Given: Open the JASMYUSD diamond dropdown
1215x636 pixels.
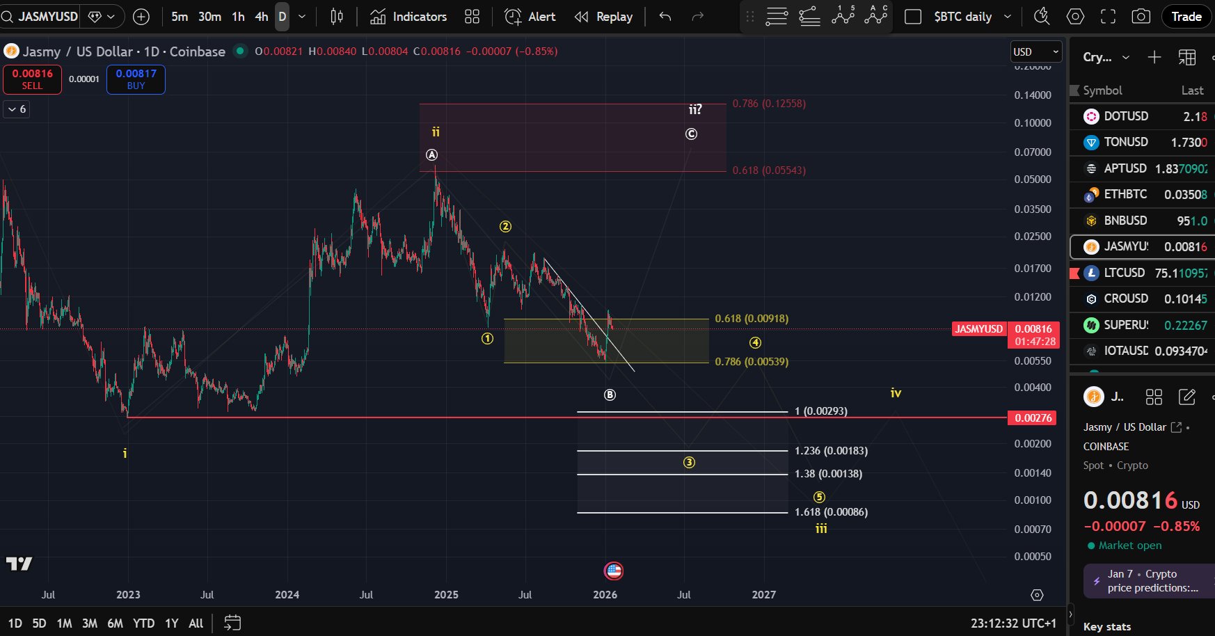Looking at the screenshot, I should pos(102,17).
